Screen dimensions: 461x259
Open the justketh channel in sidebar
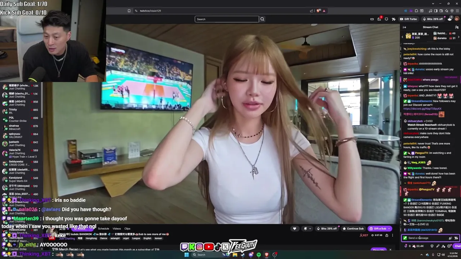(x=21, y=144)
